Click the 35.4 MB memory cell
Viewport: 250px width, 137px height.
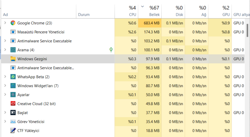point(150,122)
